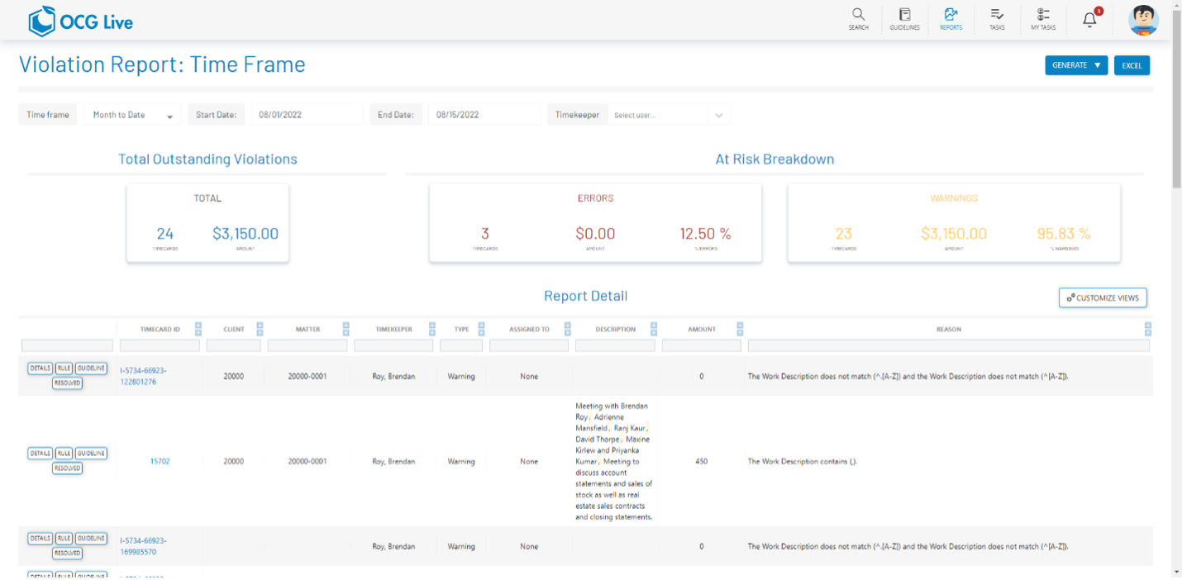Click the notification bell icon
This screenshot has height=580, width=1182.
coord(1089,18)
